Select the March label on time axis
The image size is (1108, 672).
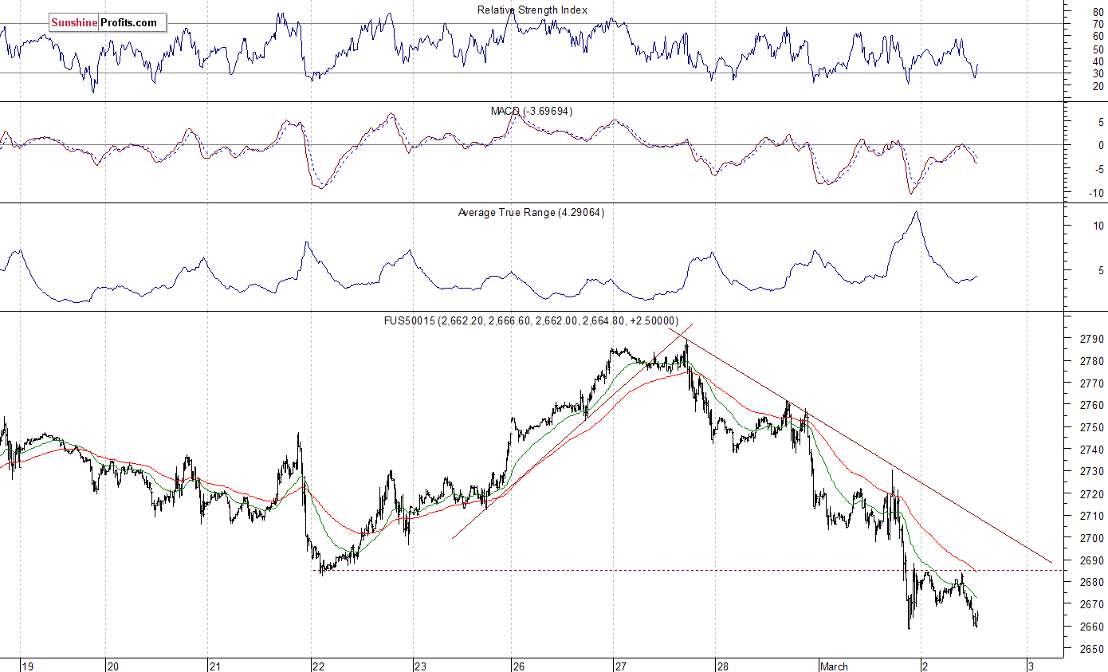835,666
